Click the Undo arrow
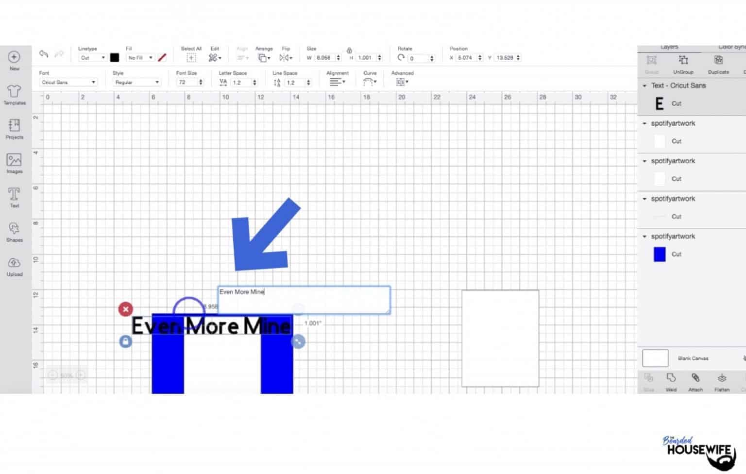Screen dimensions: 746x474 coord(44,54)
